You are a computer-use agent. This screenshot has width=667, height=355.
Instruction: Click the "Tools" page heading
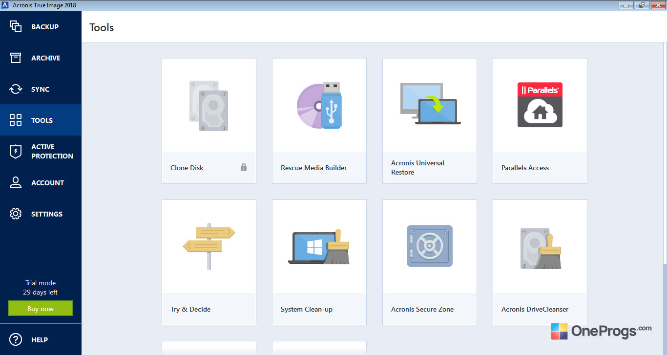pos(102,27)
